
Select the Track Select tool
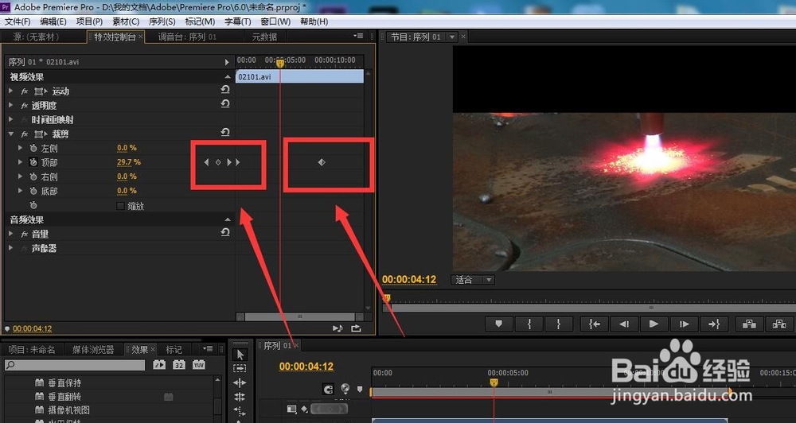(x=240, y=368)
